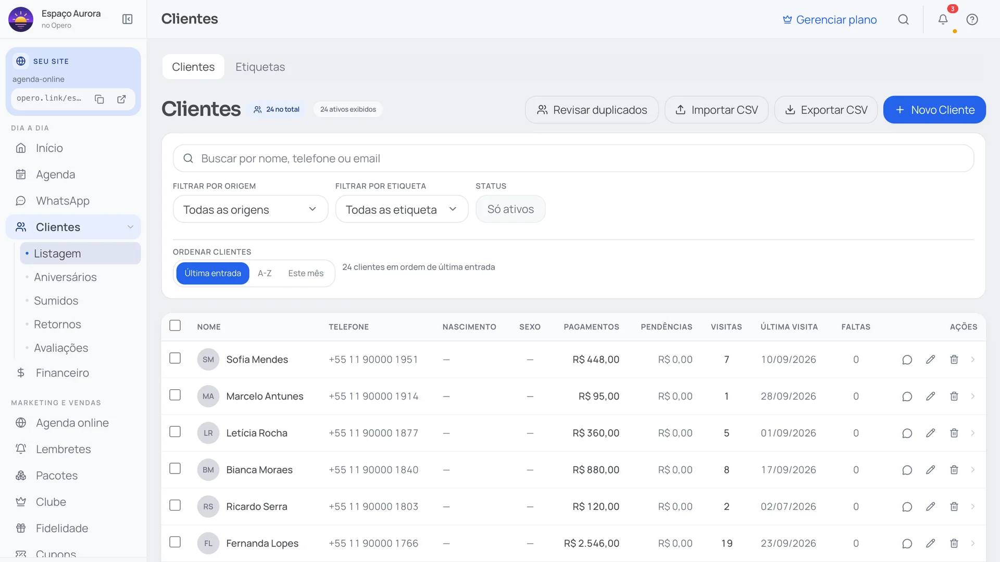The image size is (1000, 562).
Task: Click the Espaço Aurora logo avatar
Action: (x=21, y=19)
